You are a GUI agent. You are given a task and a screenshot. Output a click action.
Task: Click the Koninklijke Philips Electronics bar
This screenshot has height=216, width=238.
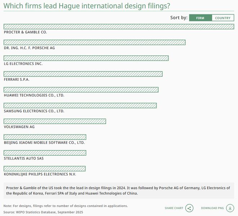click(x=45, y=169)
